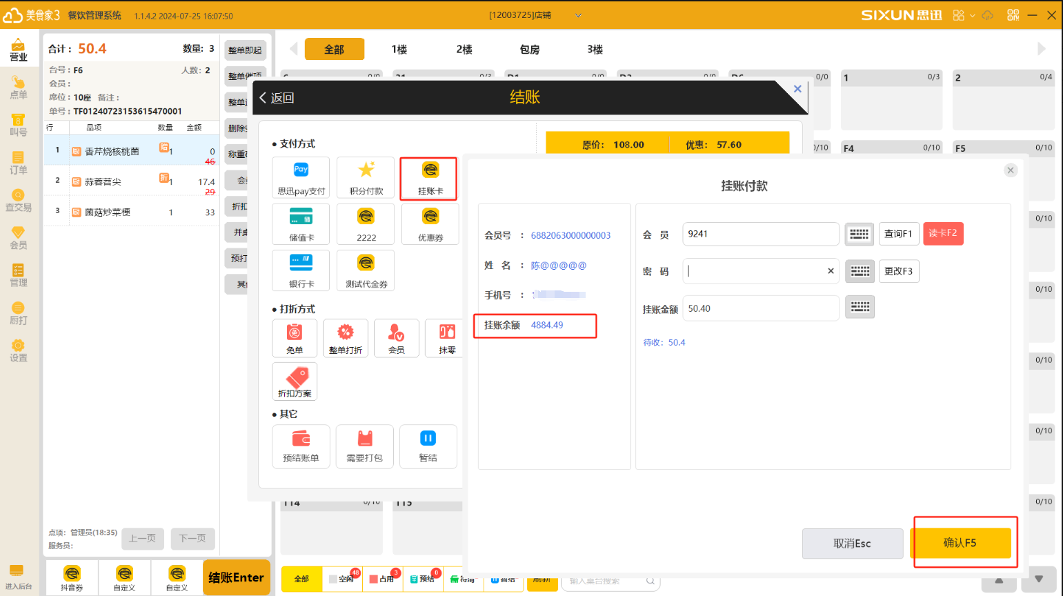Choose 优惠券 coupon payment
Image resolution: width=1063 pixels, height=596 pixels.
tap(430, 224)
